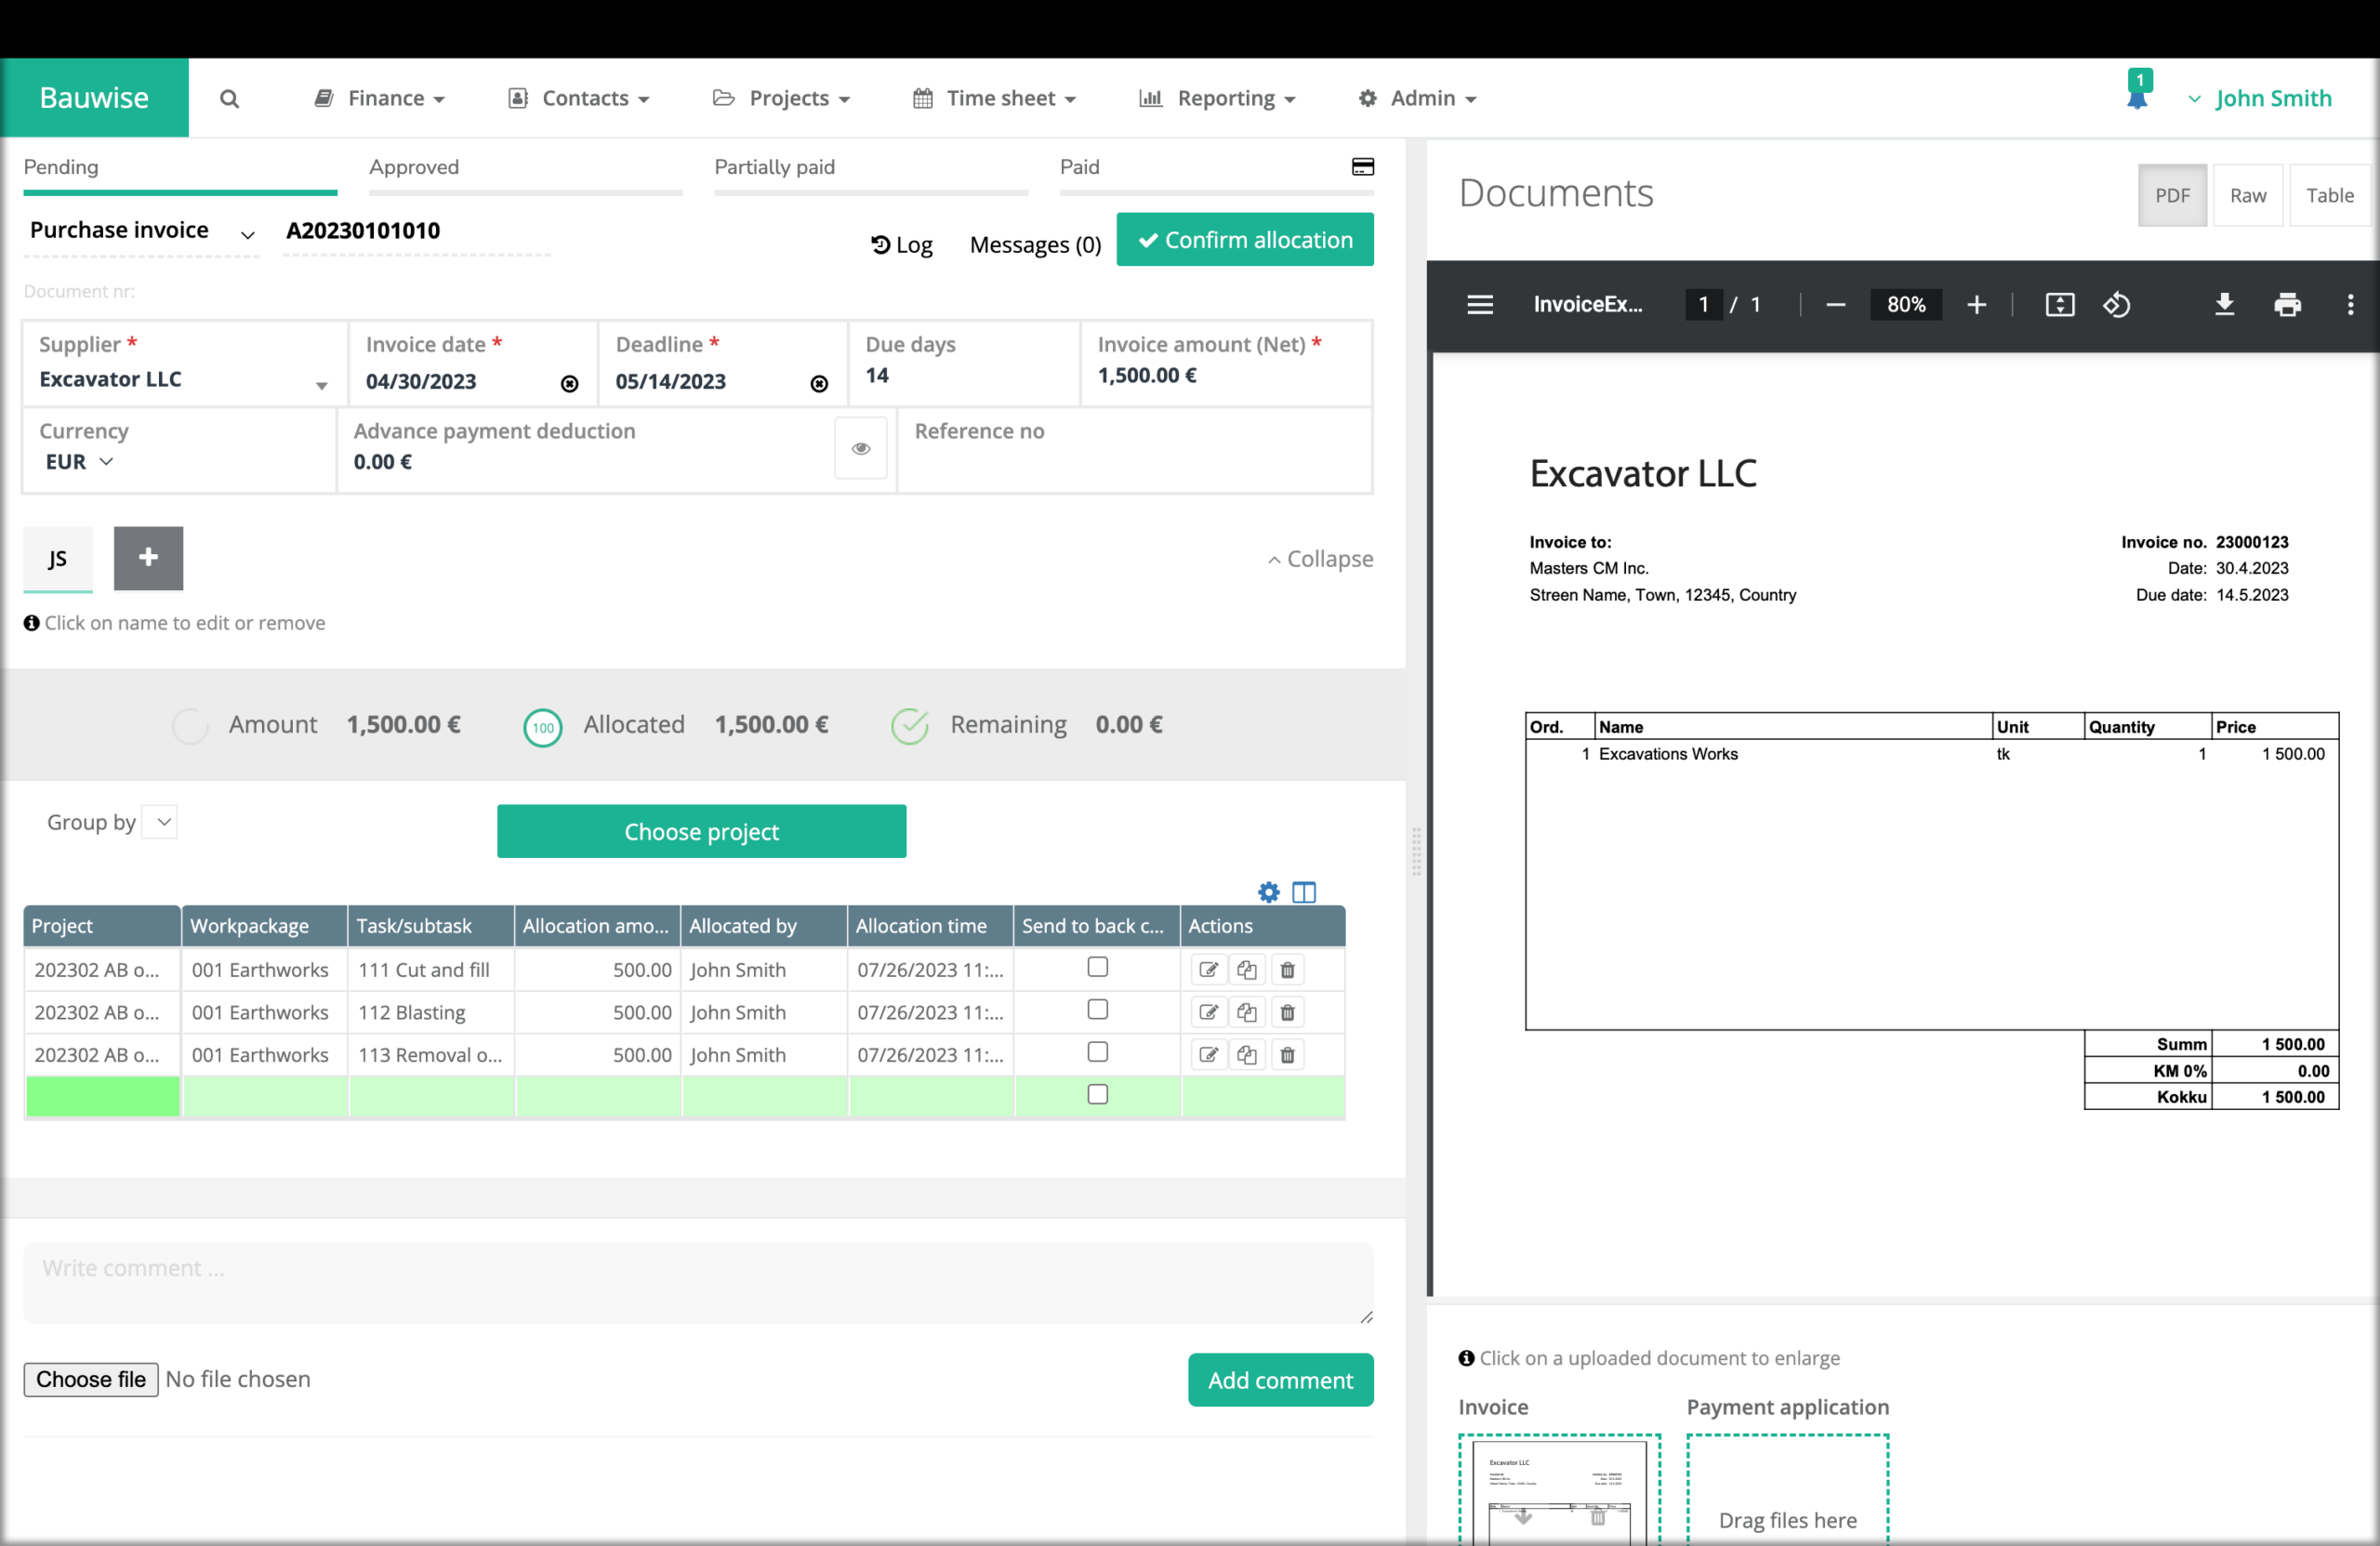The height and width of the screenshot is (1546, 2380).
Task: Select the Pending tab
Action: click(60, 166)
